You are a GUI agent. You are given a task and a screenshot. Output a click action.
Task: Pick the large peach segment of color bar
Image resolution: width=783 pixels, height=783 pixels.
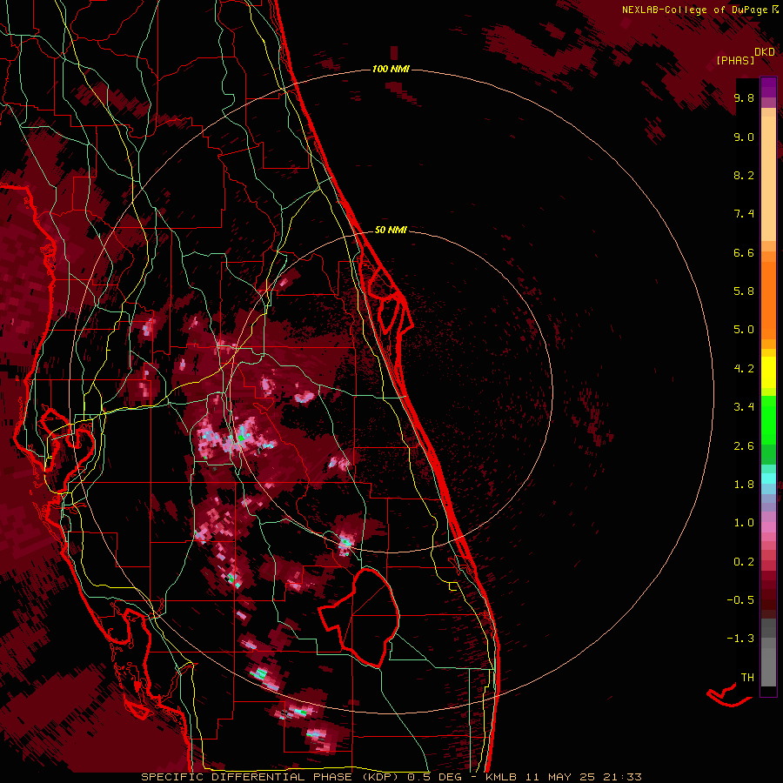pos(768,178)
